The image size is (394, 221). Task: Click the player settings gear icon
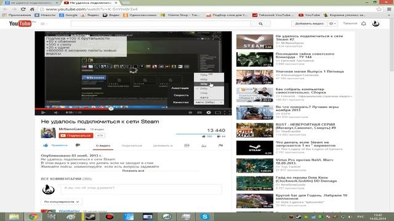209,112
